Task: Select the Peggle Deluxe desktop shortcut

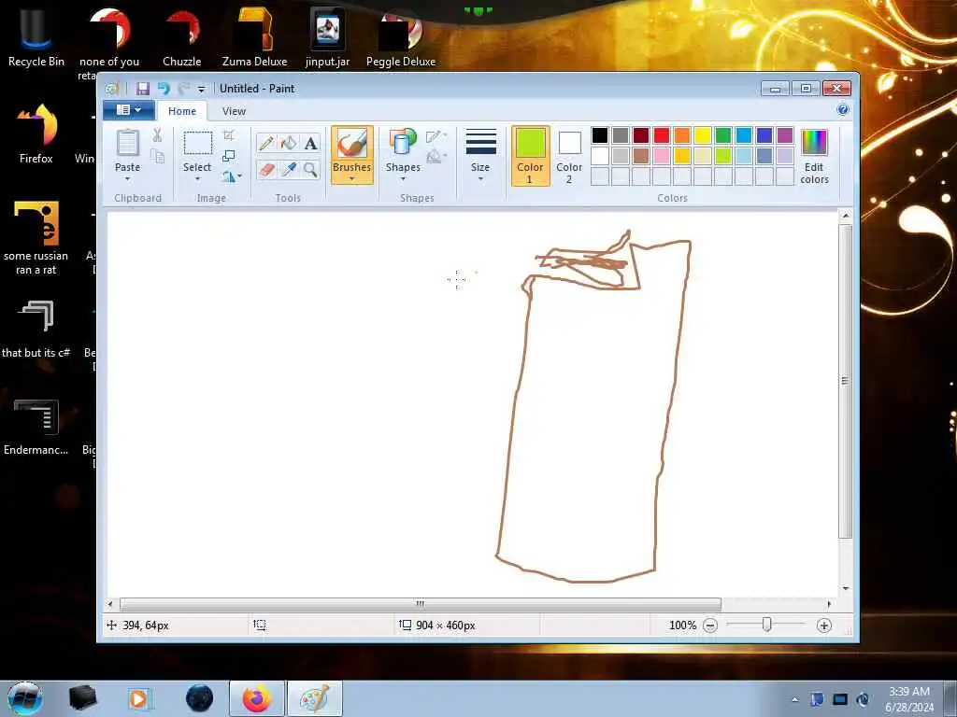Action: point(401,37)
